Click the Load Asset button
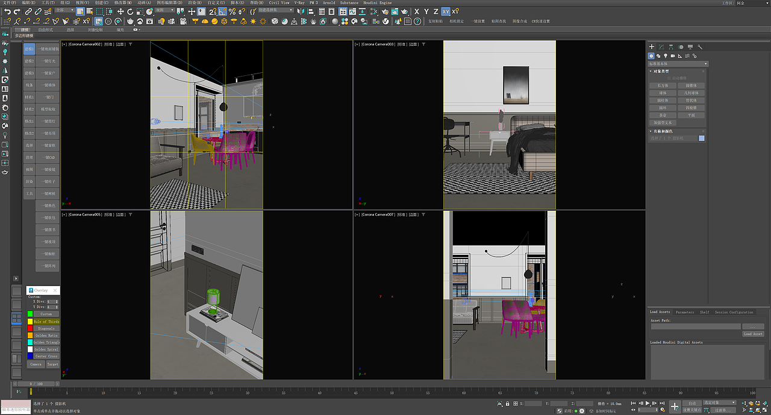Image resolution: width=771 pixels, height=415 pixels. click(754, 334)
